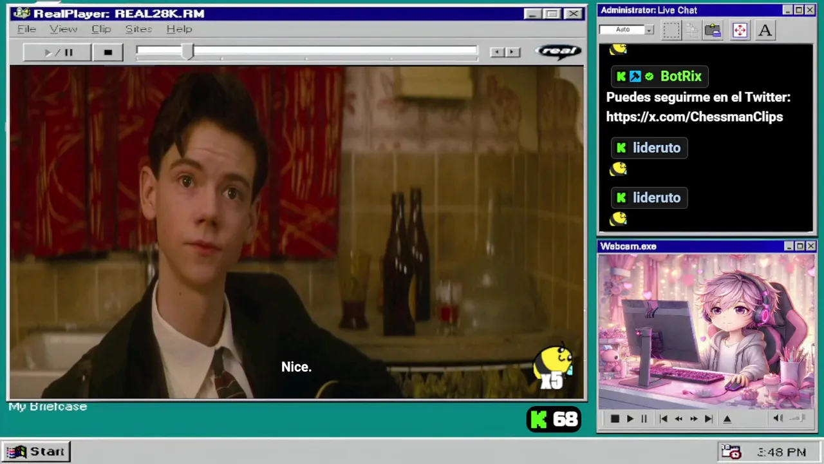Click the Kick 68 viewer counter

554,420
